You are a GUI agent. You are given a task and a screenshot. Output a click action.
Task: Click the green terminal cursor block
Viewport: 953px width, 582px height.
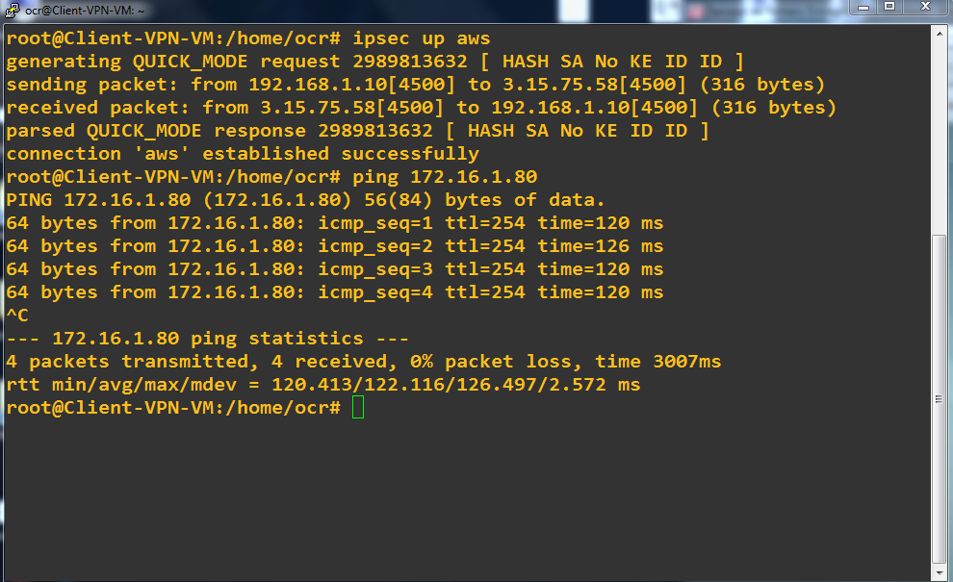(358, 408)
